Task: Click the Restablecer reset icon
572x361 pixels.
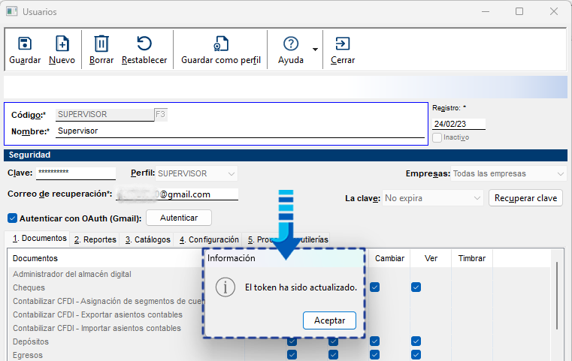Action: [144, 44]
